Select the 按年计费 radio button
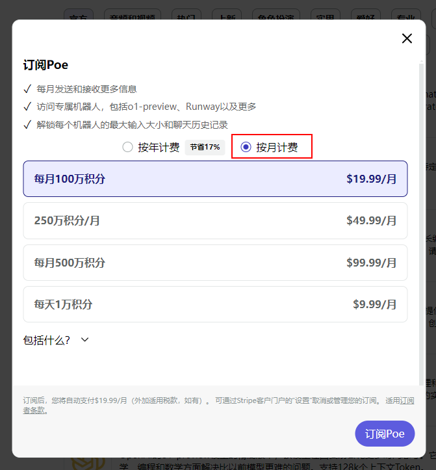This screenshot has height=470, width=436. coord(127,147)
